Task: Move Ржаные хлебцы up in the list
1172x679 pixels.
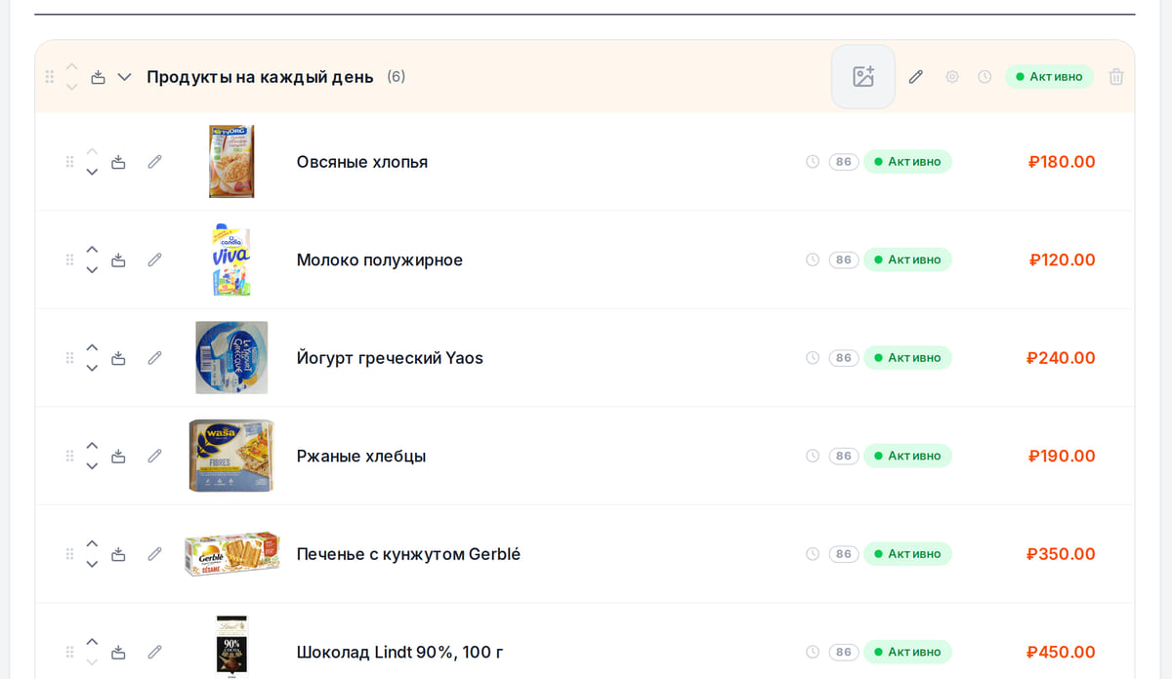Action: (92, 446)
